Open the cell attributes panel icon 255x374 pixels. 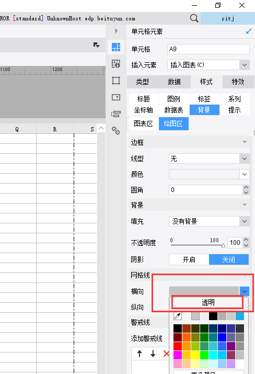tap(116, 64)
